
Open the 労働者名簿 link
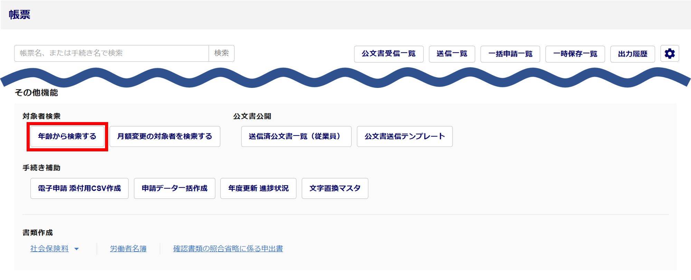(x=128, y=249)
